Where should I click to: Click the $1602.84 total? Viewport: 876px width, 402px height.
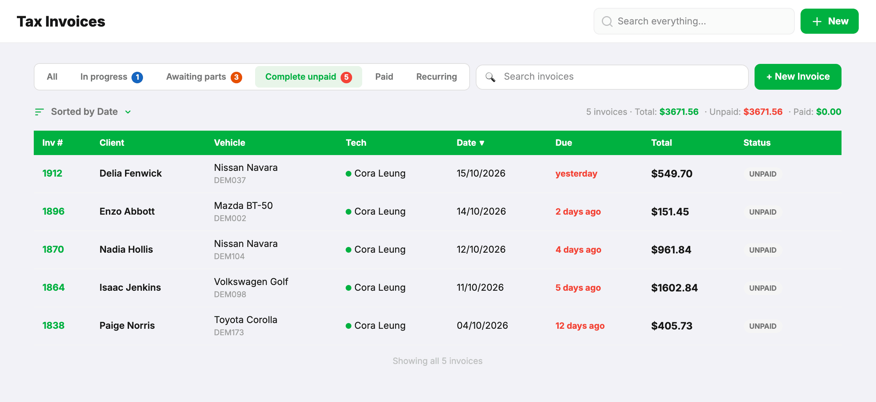pyautogui.click(x=674, y=288)
